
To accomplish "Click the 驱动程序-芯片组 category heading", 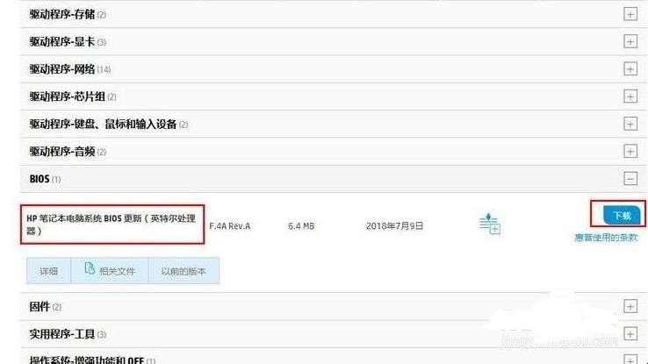I will (67, 96).
